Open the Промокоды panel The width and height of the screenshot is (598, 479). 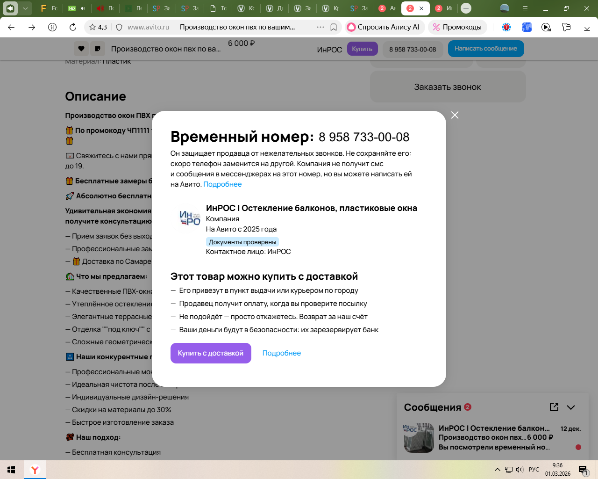457,27
